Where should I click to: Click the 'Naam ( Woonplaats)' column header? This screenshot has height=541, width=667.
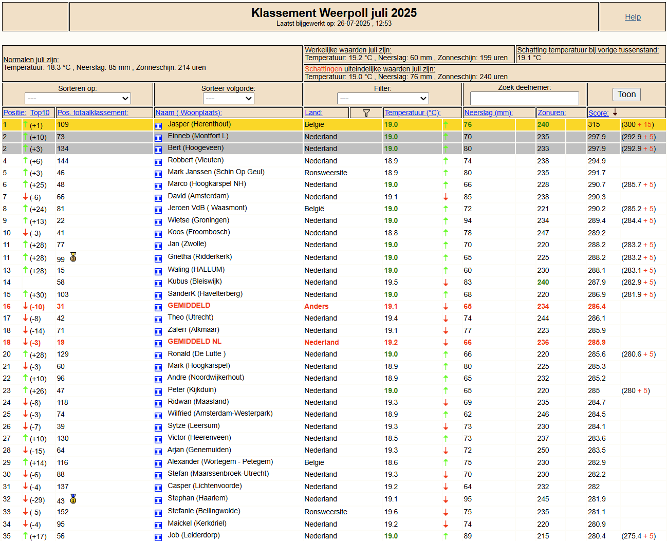(x=189, y=113)
